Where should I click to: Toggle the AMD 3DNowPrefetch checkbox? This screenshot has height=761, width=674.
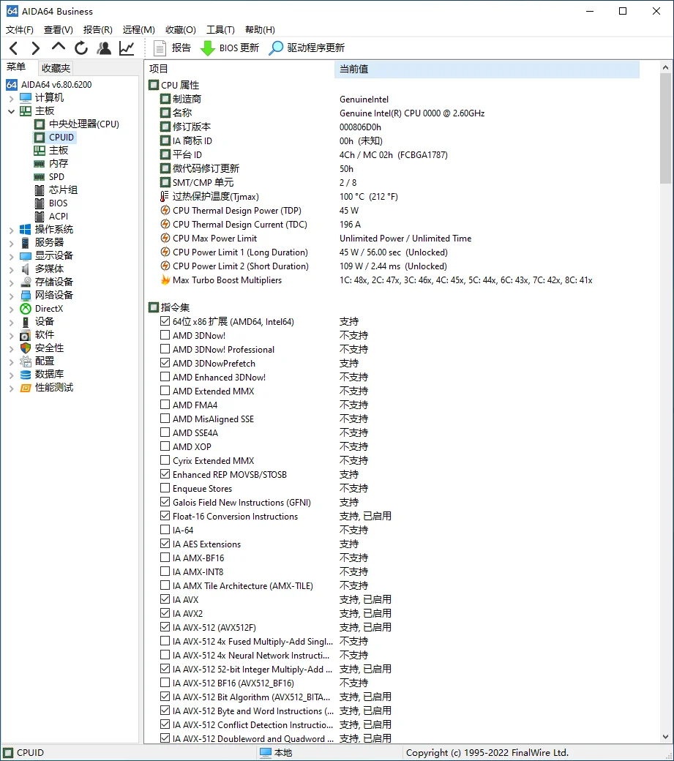pos(165,363)
